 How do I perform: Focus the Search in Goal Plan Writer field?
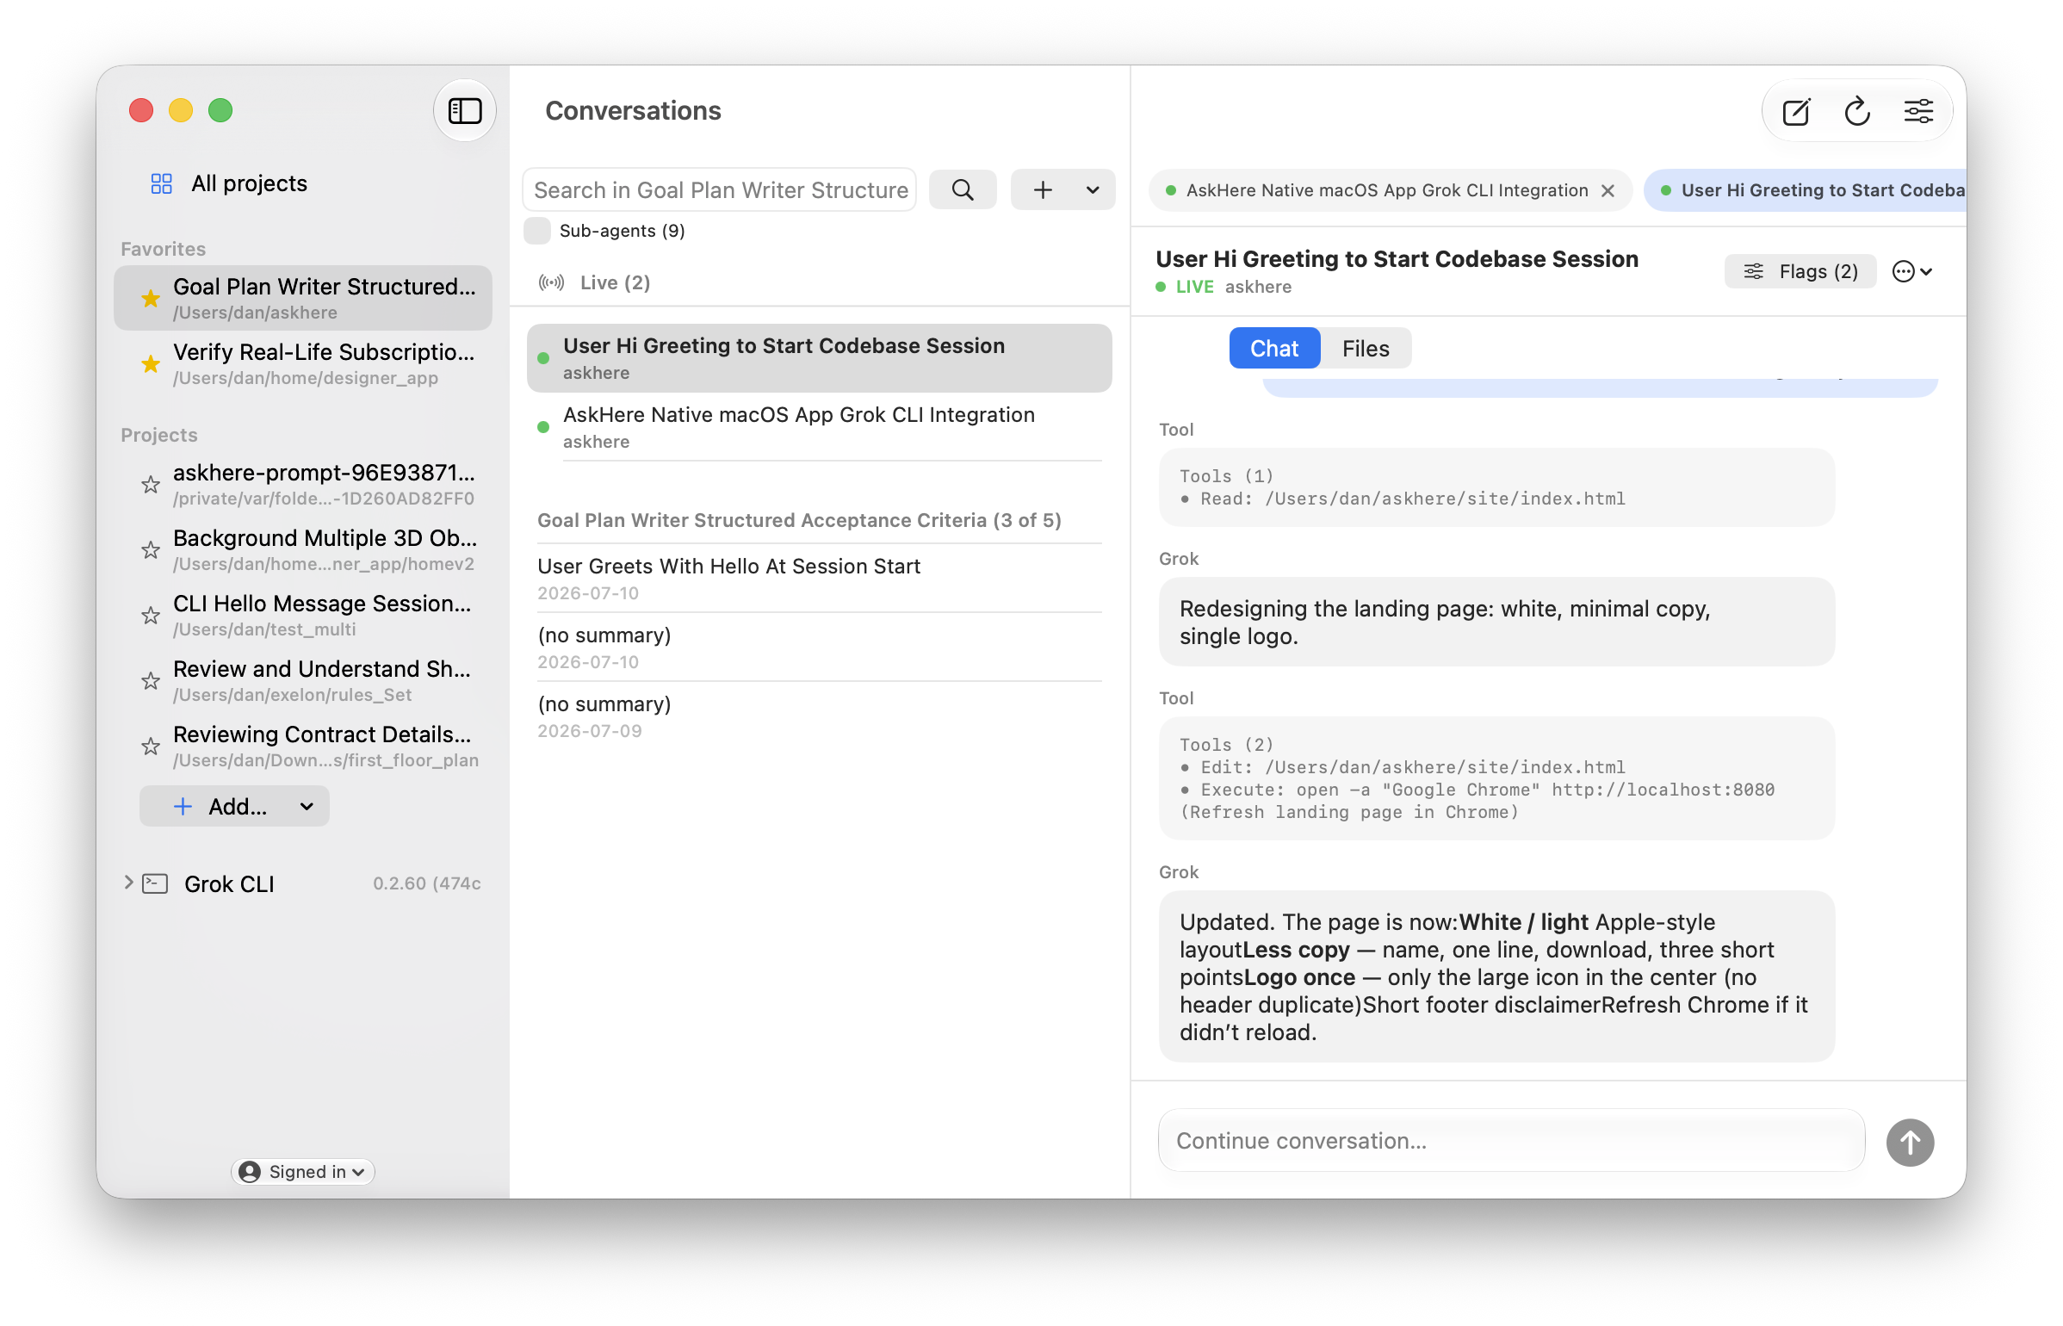720,189
